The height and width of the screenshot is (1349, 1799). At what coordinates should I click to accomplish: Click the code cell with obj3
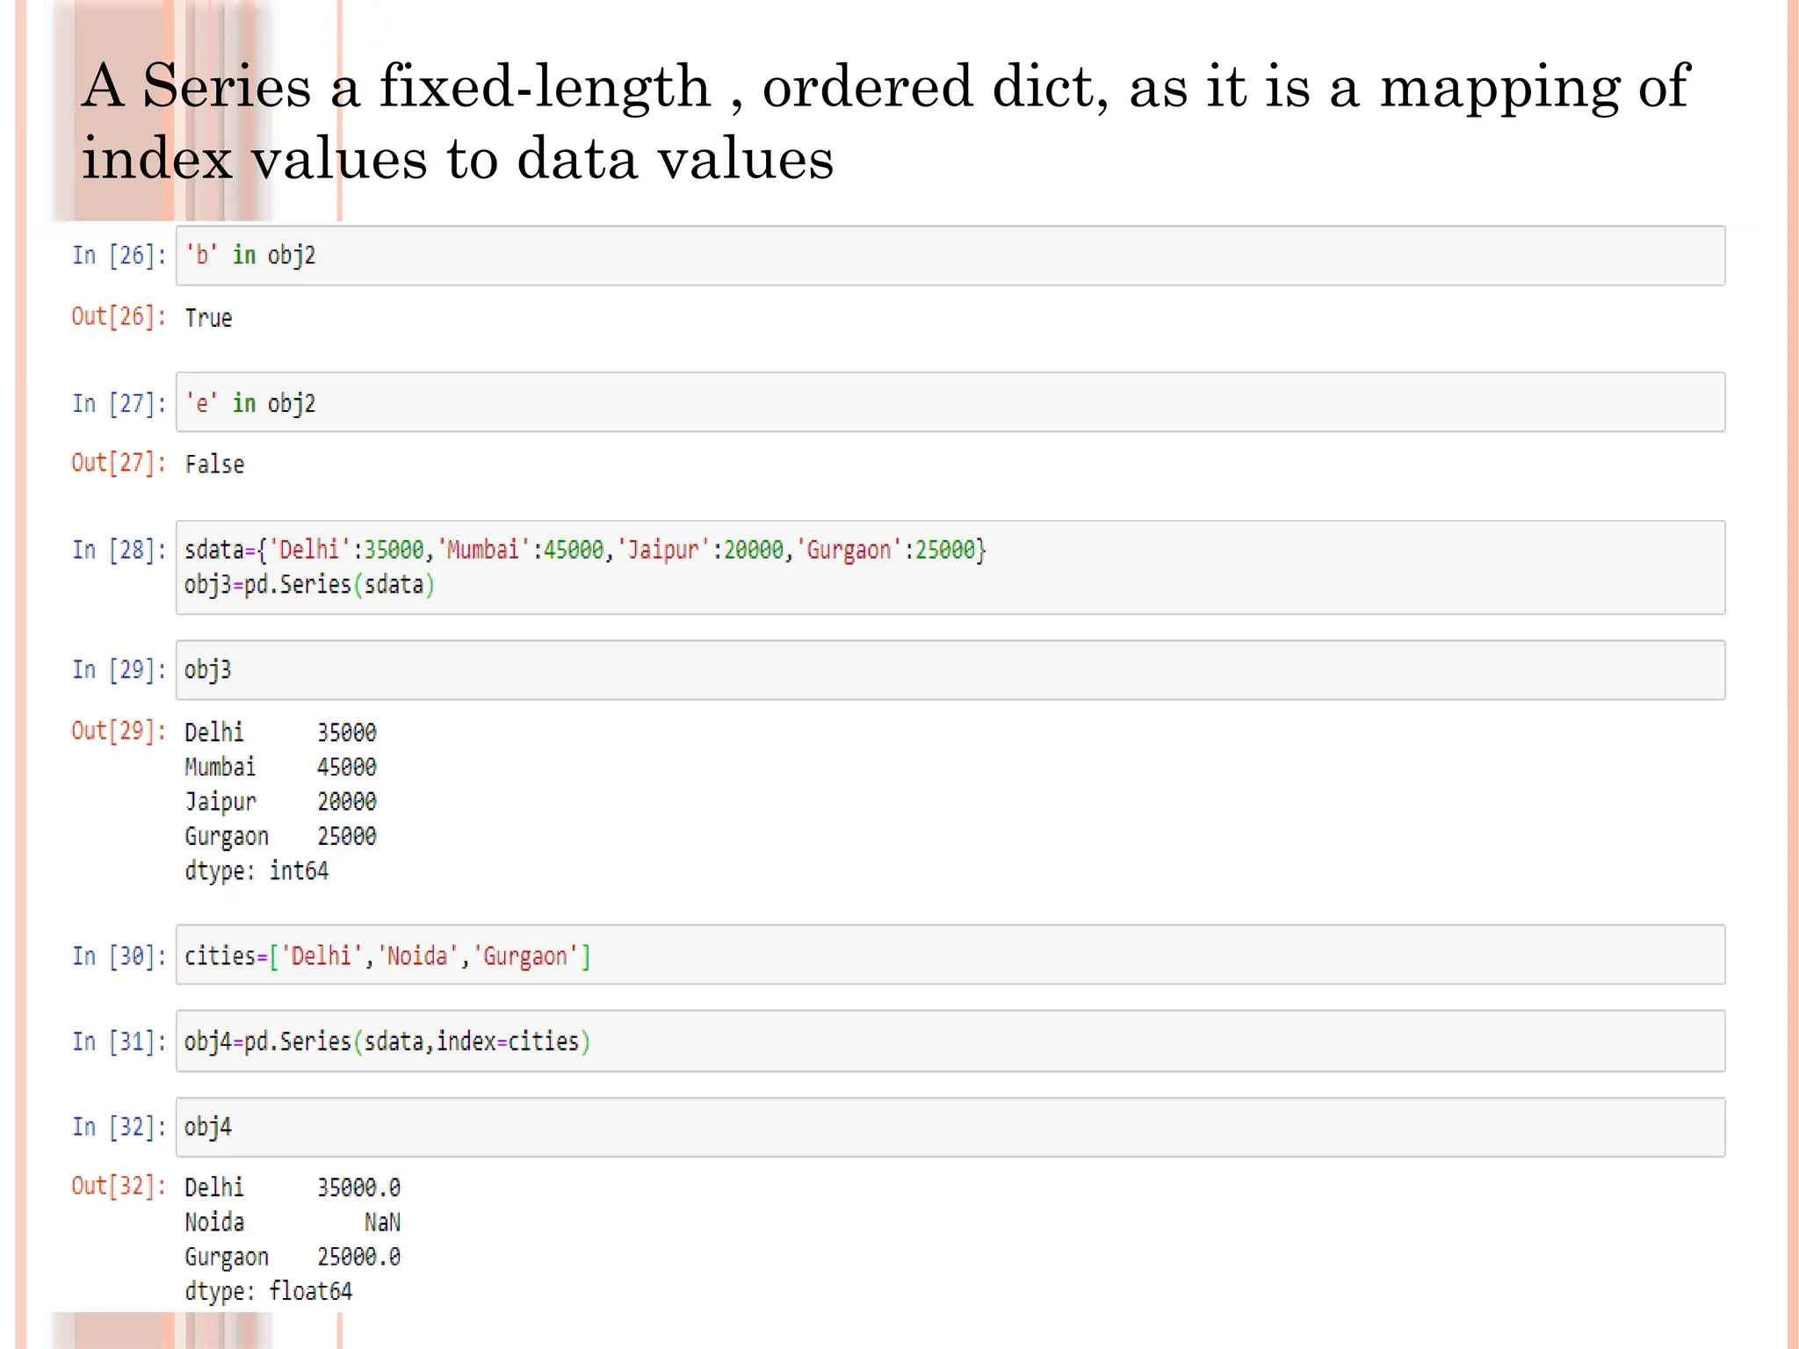pyautogui.click(x=950, y=670)
